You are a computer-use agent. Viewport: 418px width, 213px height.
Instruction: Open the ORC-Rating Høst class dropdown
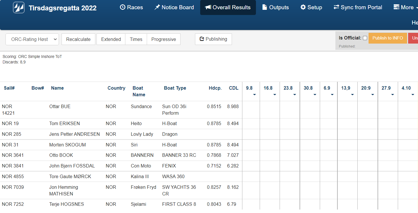pos(32,39)
